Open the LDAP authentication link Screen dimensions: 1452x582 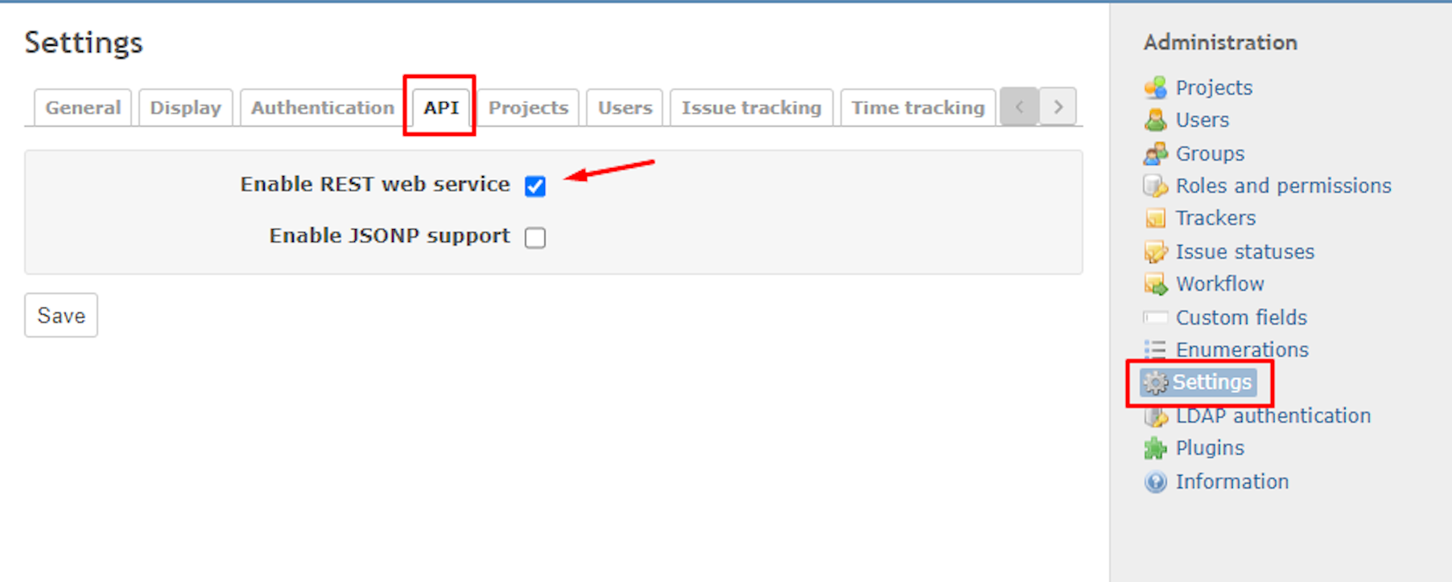pos(1273,416)
